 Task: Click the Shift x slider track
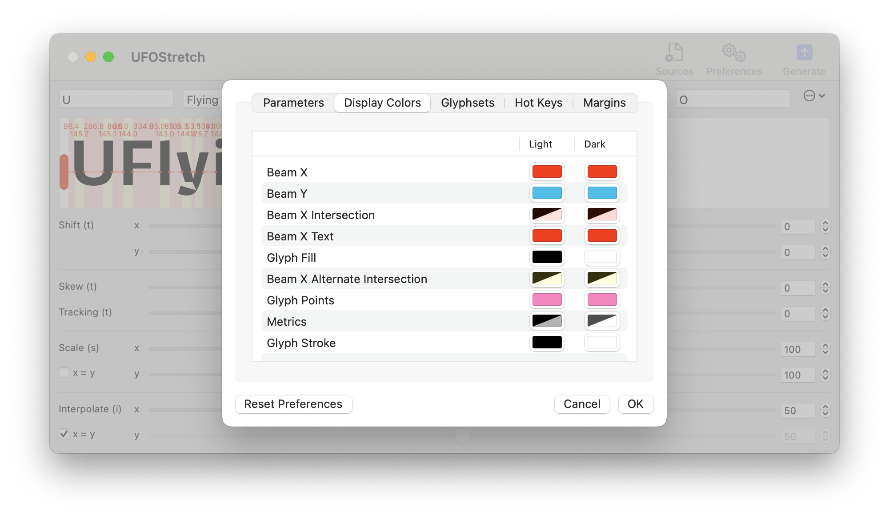[x=185, y=226]
